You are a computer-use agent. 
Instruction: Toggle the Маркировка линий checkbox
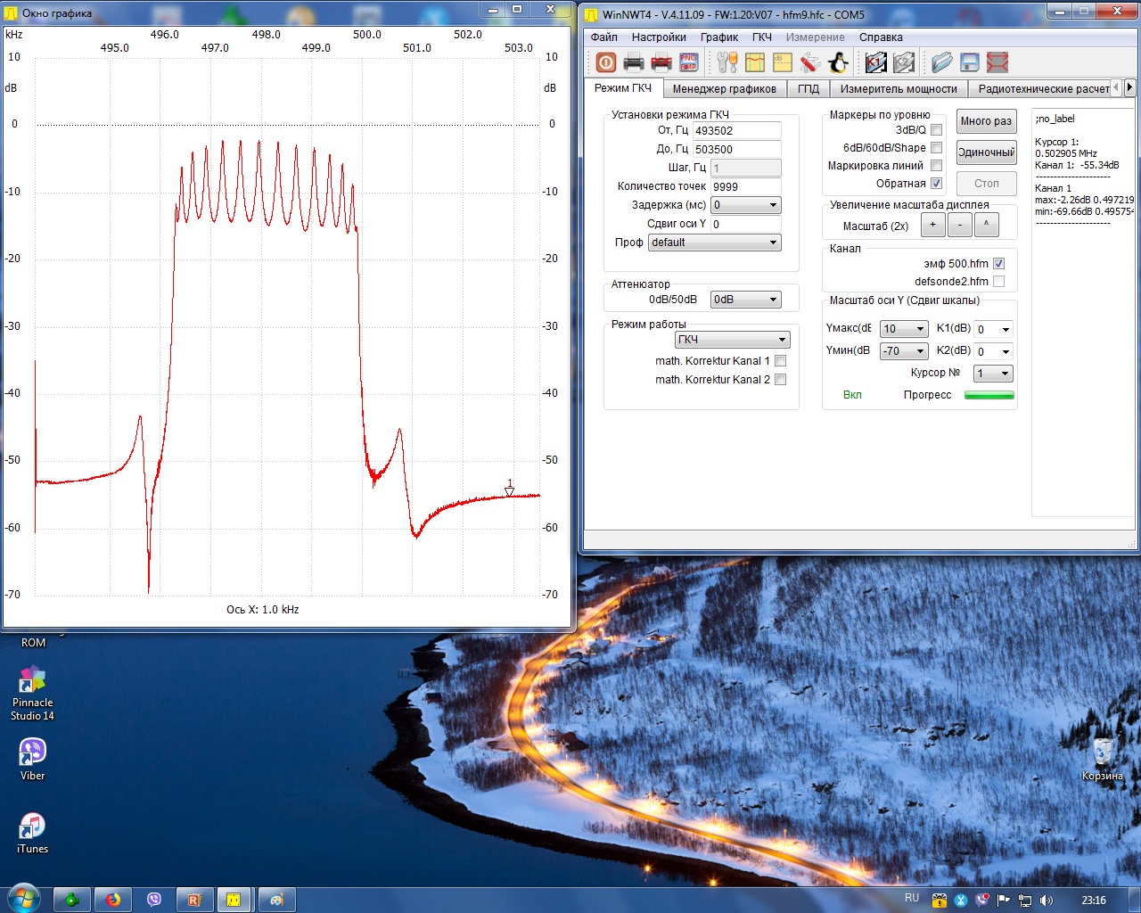coord(936,166)
